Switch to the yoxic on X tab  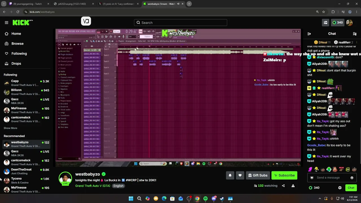[118, 4]
